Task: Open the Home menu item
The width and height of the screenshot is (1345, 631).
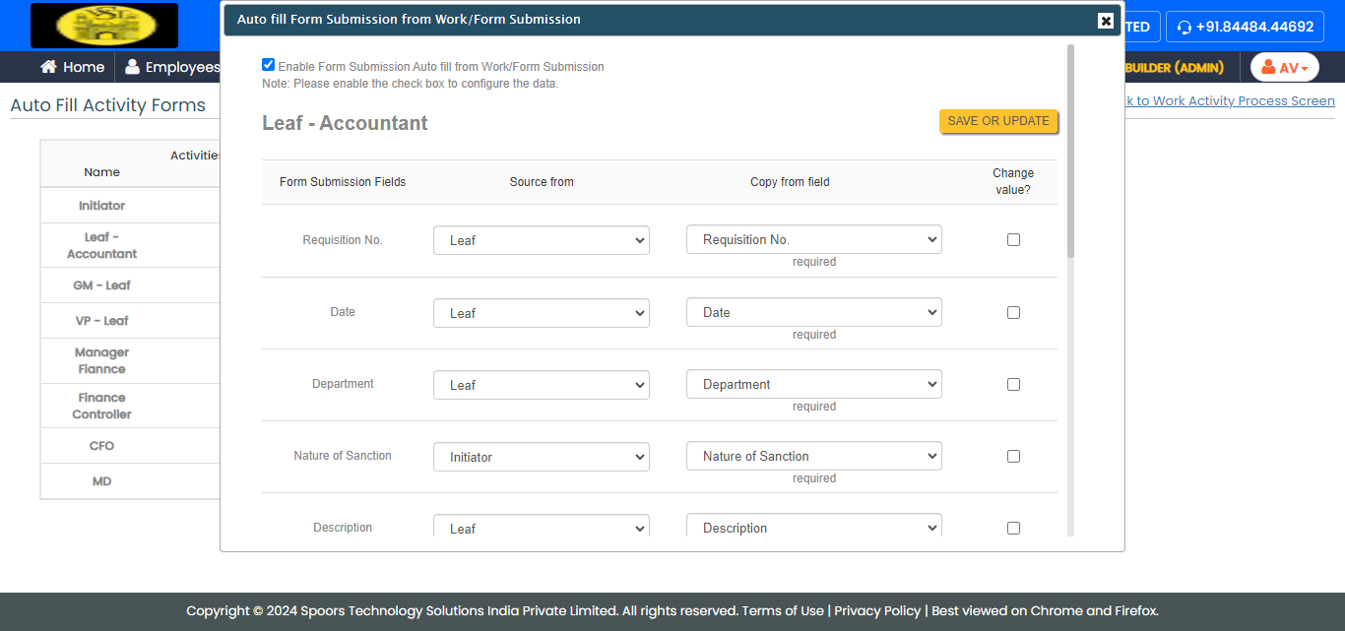Action: pos(84,67)
